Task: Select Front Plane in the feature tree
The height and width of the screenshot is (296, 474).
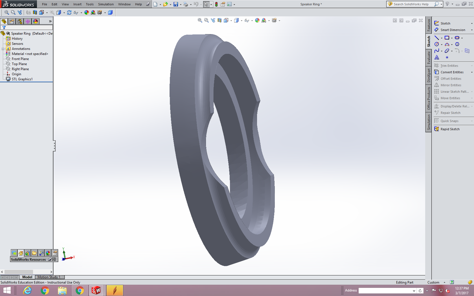Action: (x=20, y=59)
